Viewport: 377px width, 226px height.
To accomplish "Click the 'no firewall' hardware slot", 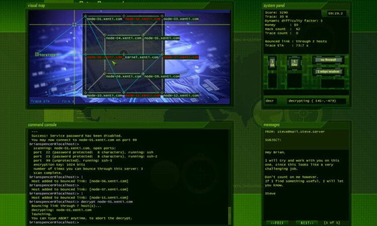I will (328, 60).
